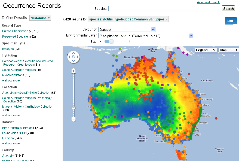
Task: Click the Search button
Action: (x=228, y=8)
